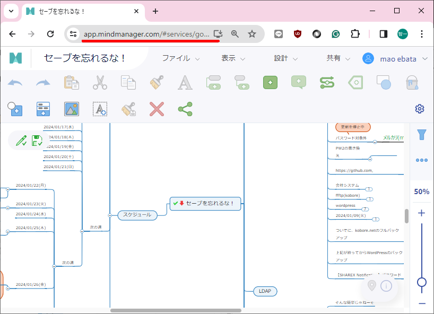Open the filter funnel in side panel
The width and height of the screenshot is (434, 314).
click(422, 134)
